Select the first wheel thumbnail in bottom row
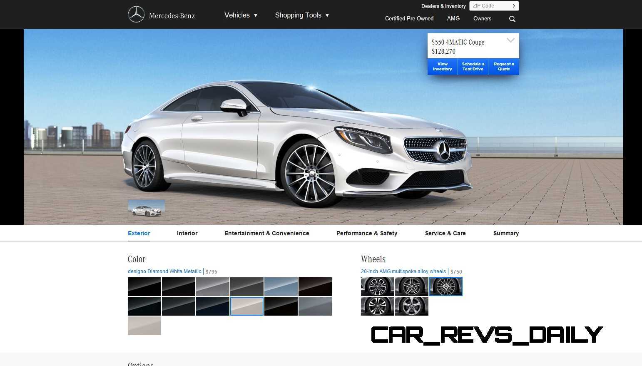This screenshot has width=642, height=366. point(378,306)
